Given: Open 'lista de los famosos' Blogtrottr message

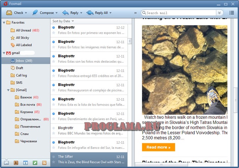Looking at the screenshot, I should [89, 102].
